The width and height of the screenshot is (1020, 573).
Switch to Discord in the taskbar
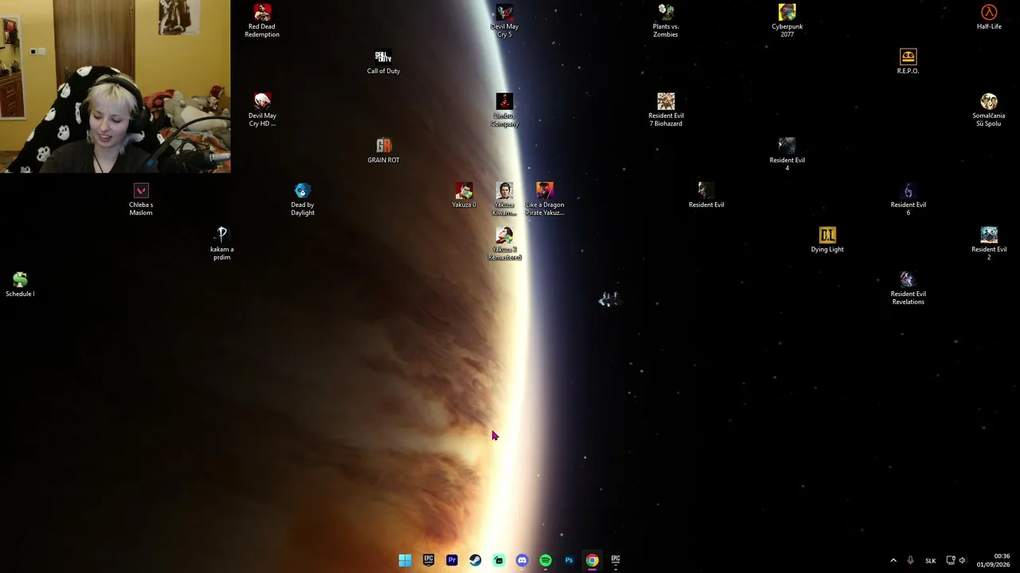coord(522,560)
